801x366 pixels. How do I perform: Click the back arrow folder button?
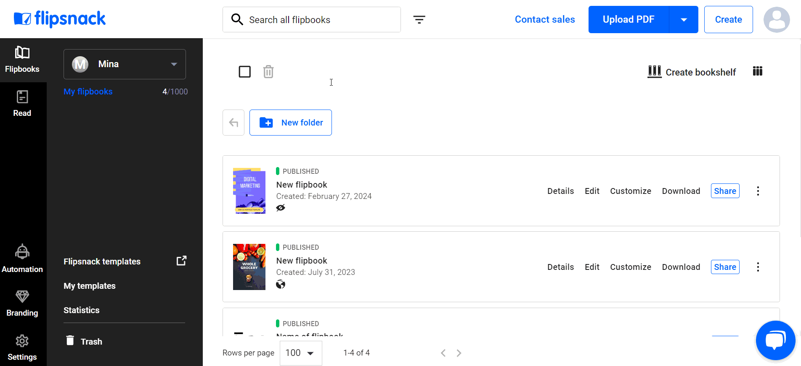233,123
